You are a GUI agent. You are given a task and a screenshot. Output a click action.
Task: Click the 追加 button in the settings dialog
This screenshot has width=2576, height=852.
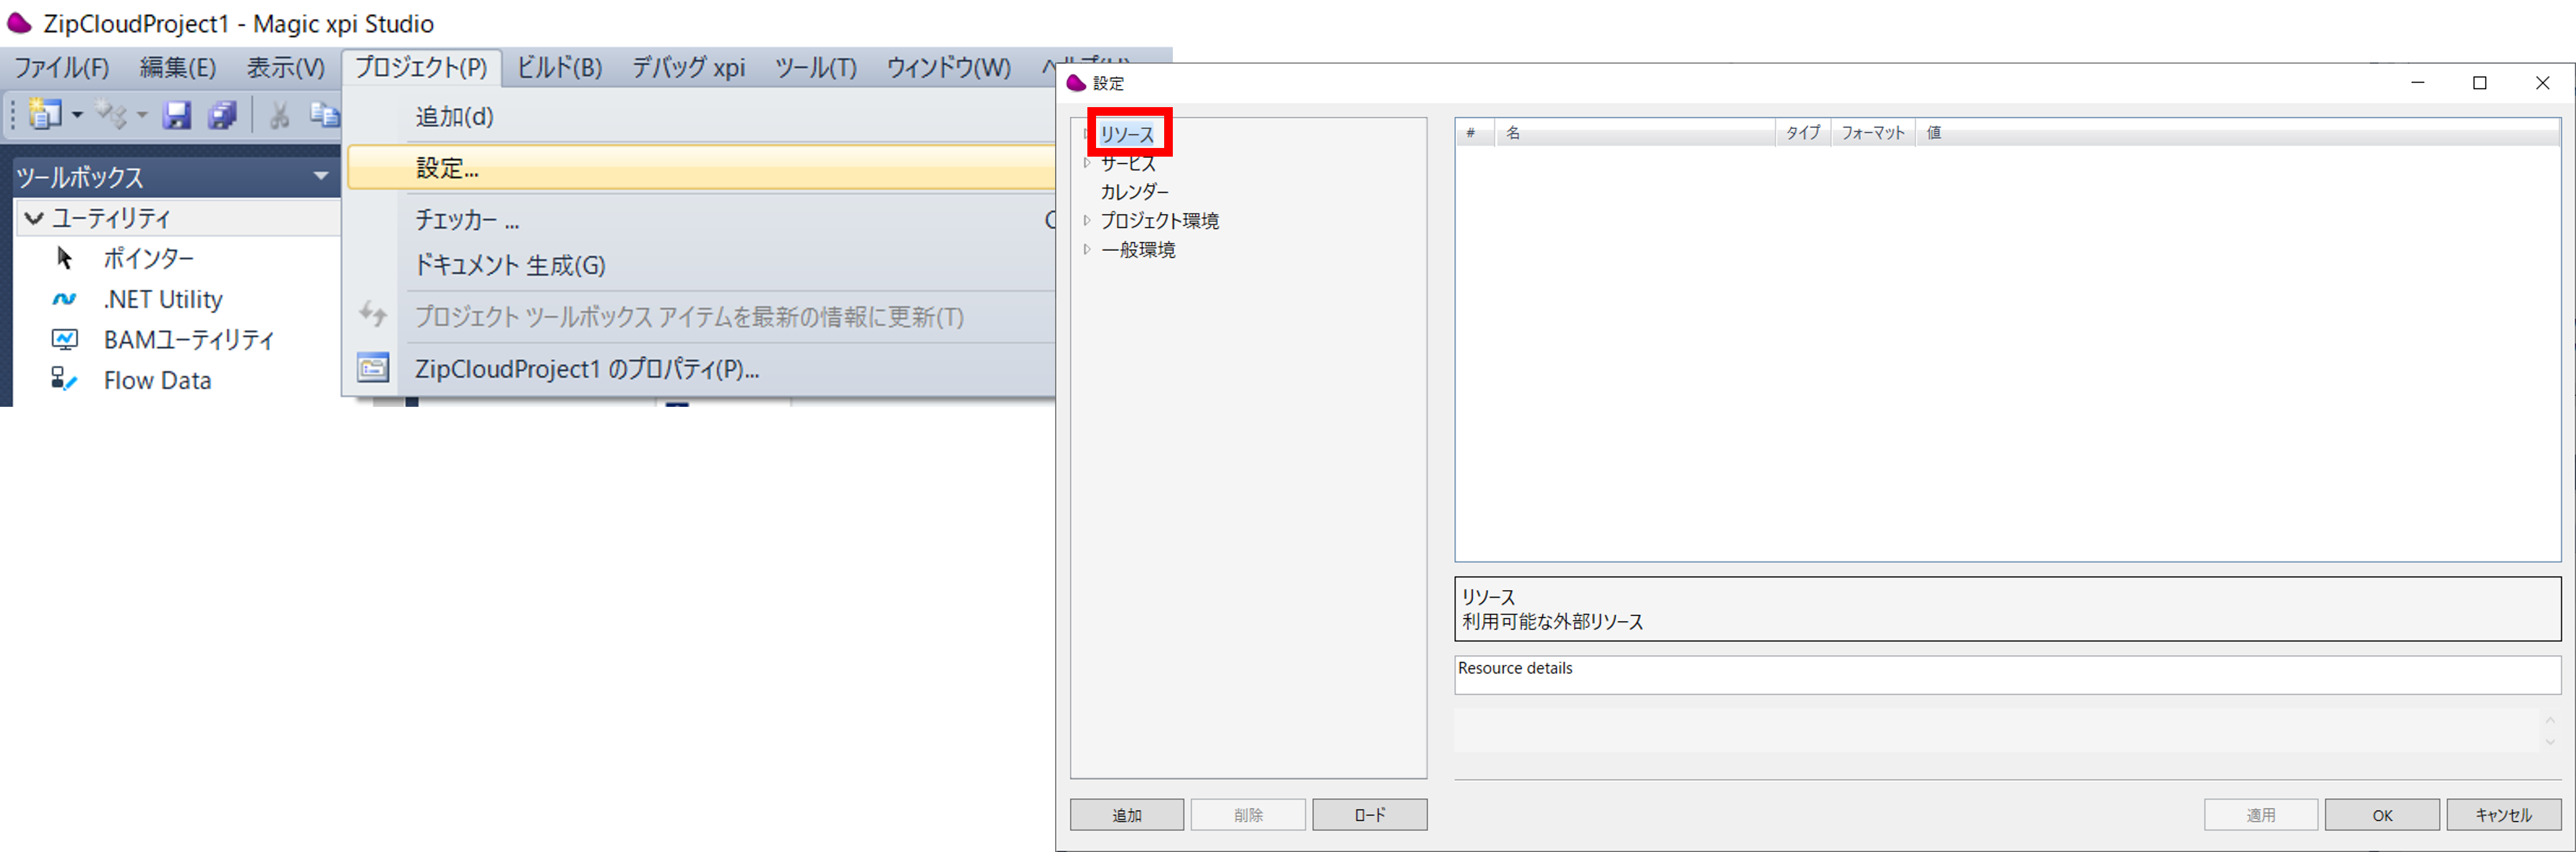[x=1126, y=814]
